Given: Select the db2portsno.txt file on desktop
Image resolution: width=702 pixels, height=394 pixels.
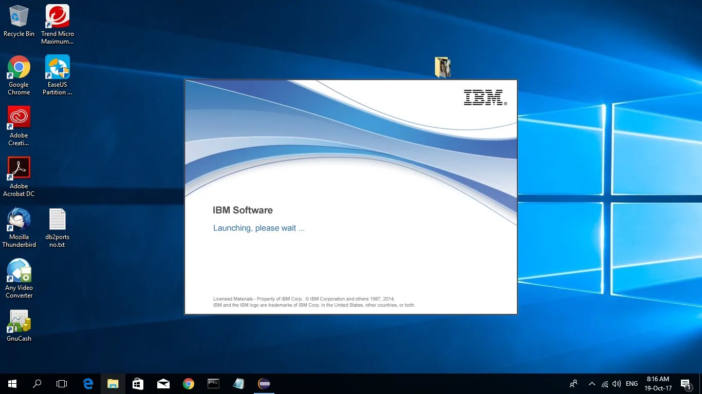Looking at the screenshot, I should [x=58, y=228].
